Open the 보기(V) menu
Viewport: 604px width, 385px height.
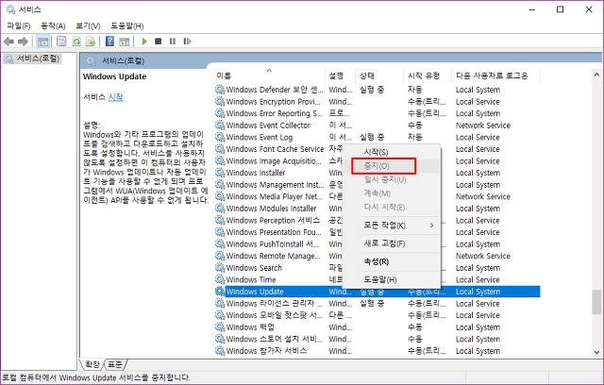(x=88, y=25)
